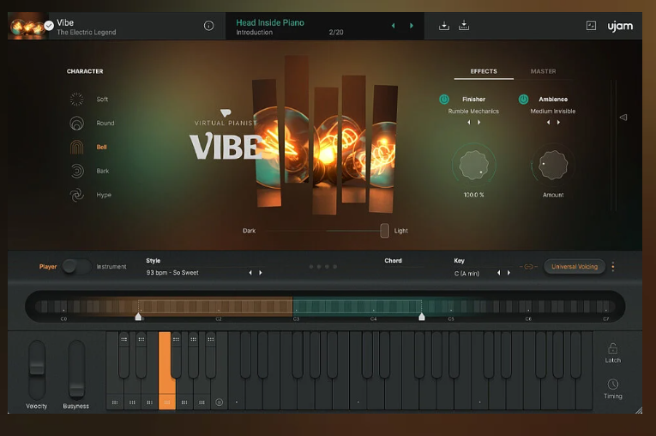
Task: Open the info button in the header
Action: coord(208,26)
